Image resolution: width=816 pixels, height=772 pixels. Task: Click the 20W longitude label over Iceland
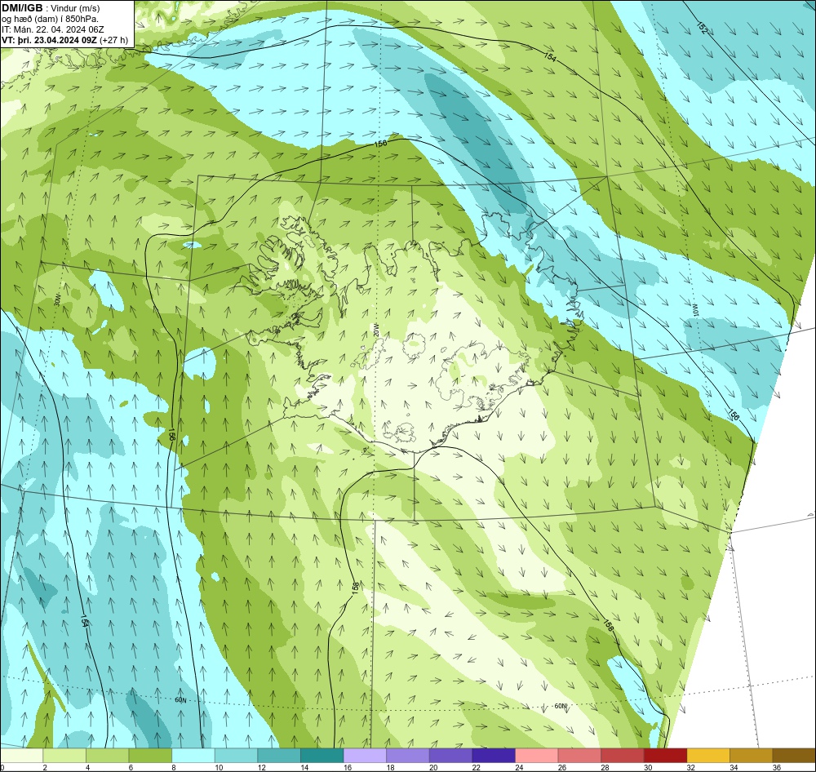(x=375, y=329)
